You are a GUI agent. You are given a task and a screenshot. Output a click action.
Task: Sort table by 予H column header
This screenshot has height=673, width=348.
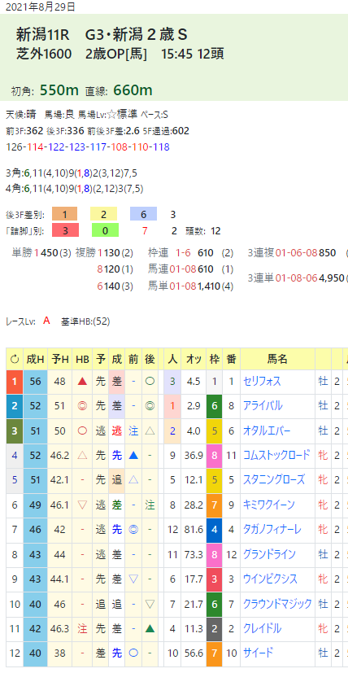point(59,359)
